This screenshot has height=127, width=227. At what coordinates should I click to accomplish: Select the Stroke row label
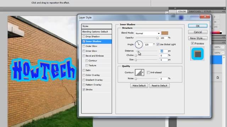(89, 90)
